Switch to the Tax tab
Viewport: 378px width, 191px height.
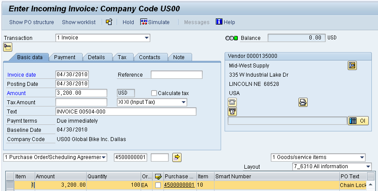[x=122, y=57]
